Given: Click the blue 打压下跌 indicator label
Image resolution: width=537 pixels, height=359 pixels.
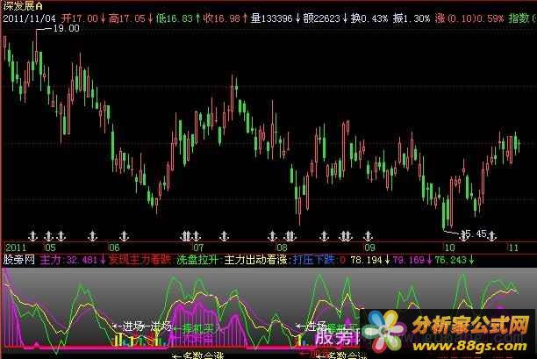Looking at the screenshot, I should [x=313, y=260].
